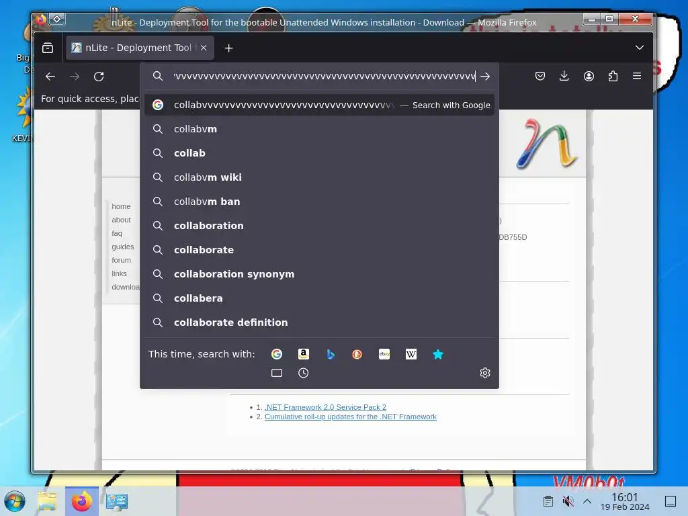
Task: Choose the 'collabera' suggestion
Action: [x=319, y=298]
